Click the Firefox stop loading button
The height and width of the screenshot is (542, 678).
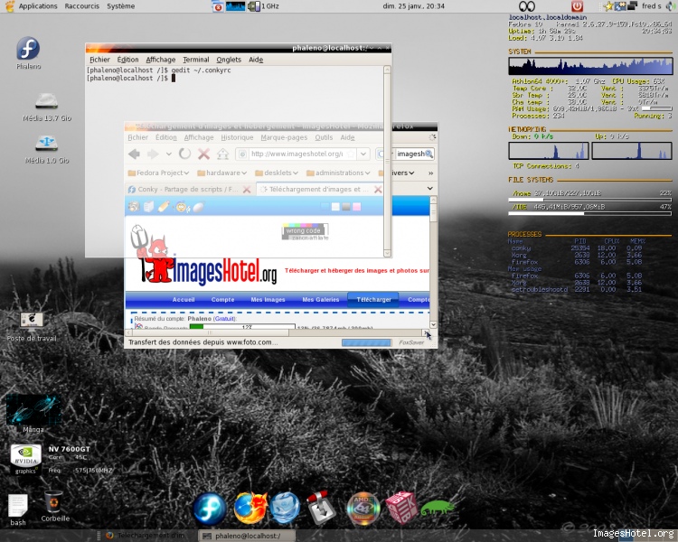click(x=204, y=154)
